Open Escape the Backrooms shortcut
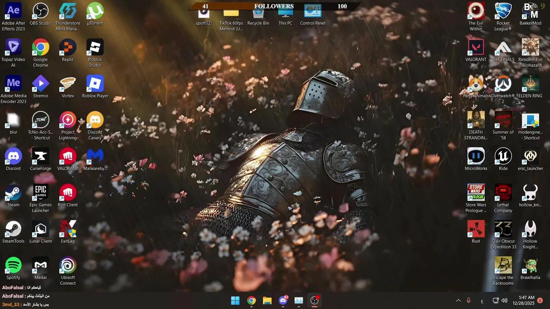 pos(503,271)
